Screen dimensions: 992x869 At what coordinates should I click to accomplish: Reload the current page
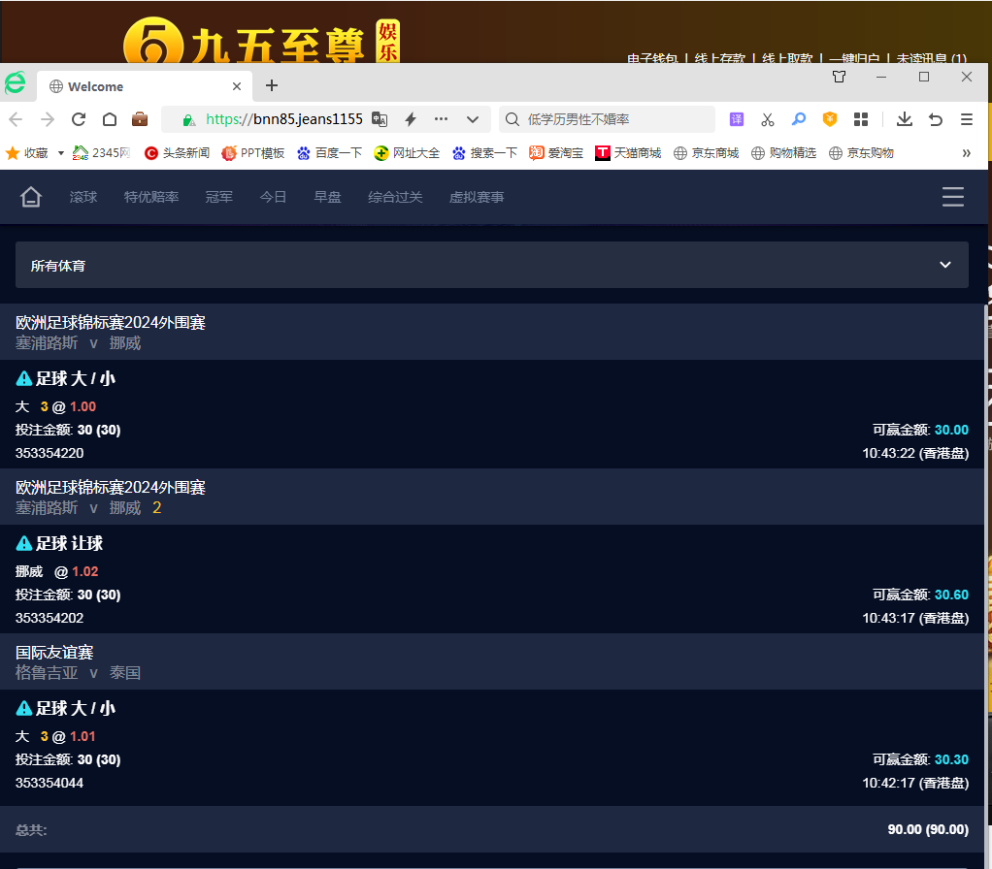[79, 119]
